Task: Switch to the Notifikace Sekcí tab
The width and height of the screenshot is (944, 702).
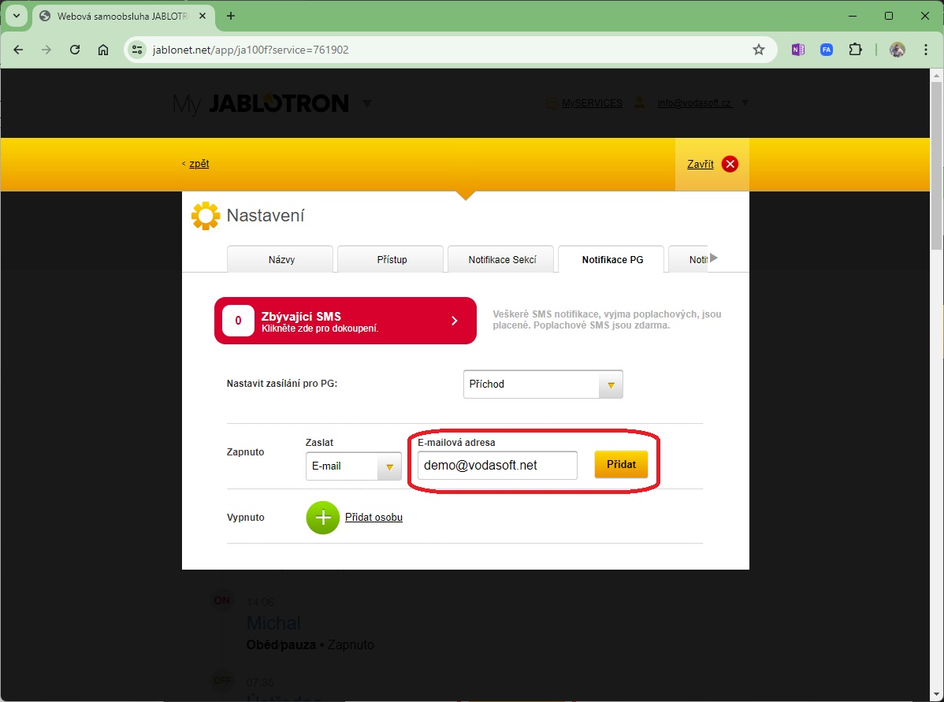Action: tap(501, 259)
